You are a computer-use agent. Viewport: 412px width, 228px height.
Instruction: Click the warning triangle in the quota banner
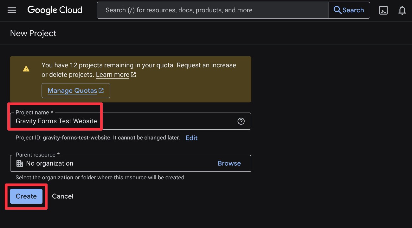click(26, 68)
